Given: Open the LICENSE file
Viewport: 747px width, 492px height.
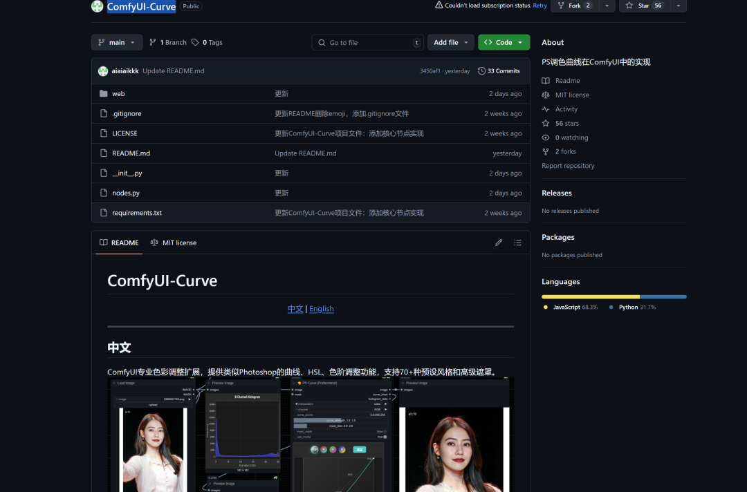Looking at the screenshot, I should pyautogui.click(x=124, y=133).
